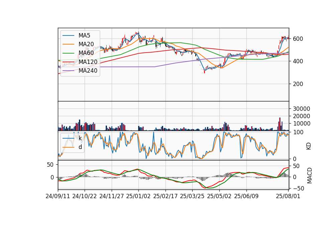
Task: Click the MA5 legend label
Action: coord(84,35)
